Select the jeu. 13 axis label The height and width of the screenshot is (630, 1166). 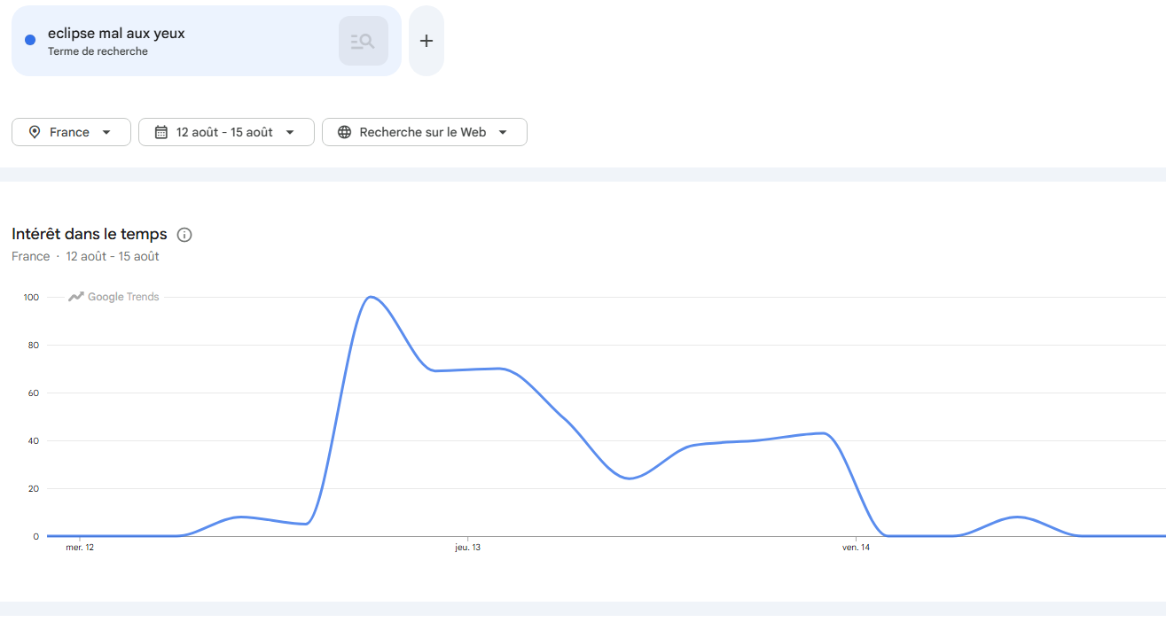coord(468,548)
